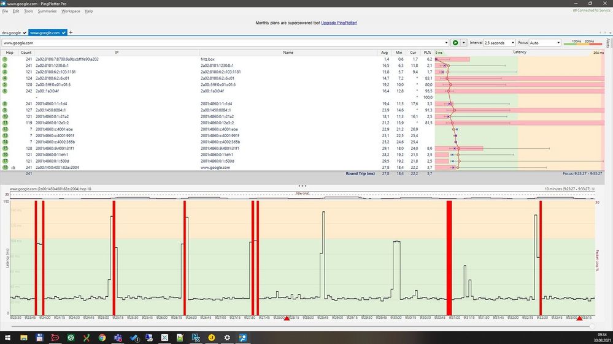Select hop 3 green number icon
Image resolution: width=613 pixels, height=344 pixels.
(5, 72)
